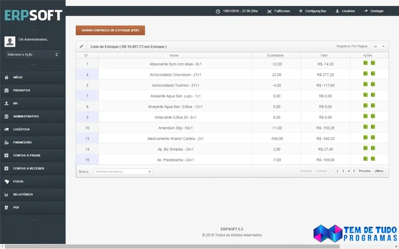This screenshot has width=399, height=249.
Task: Sort table by Quantidade column header
Action: click(277, 55)
